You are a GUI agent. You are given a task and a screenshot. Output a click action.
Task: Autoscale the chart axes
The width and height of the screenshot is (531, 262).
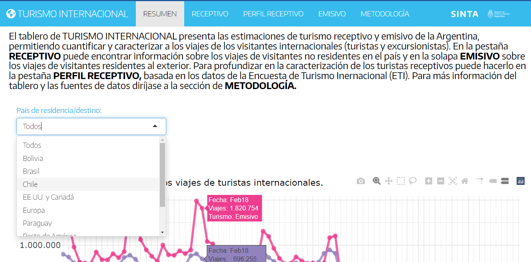click(x=453, y=181)
